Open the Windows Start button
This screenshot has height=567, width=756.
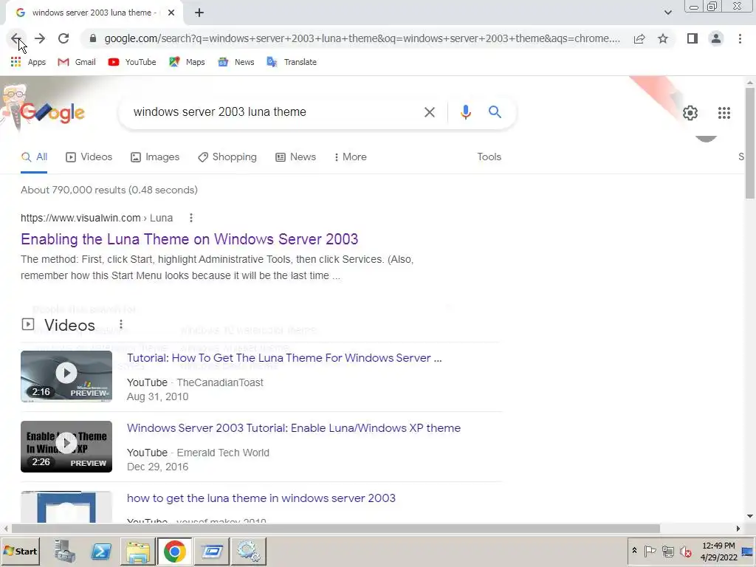point(20,551)
